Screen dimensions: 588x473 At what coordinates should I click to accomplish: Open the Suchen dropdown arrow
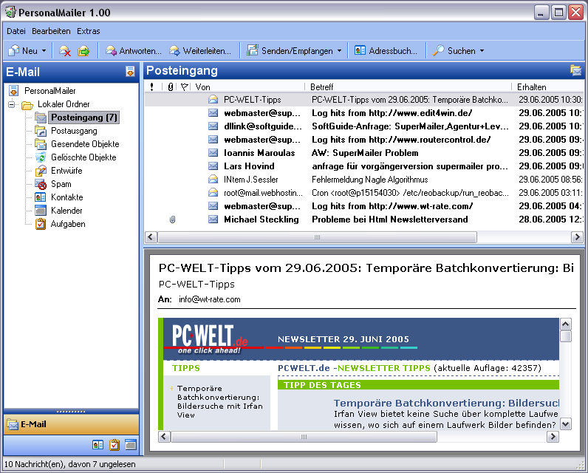coord(482,51)
